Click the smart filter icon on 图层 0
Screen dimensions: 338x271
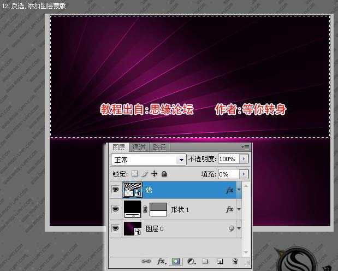coord(232,228)
